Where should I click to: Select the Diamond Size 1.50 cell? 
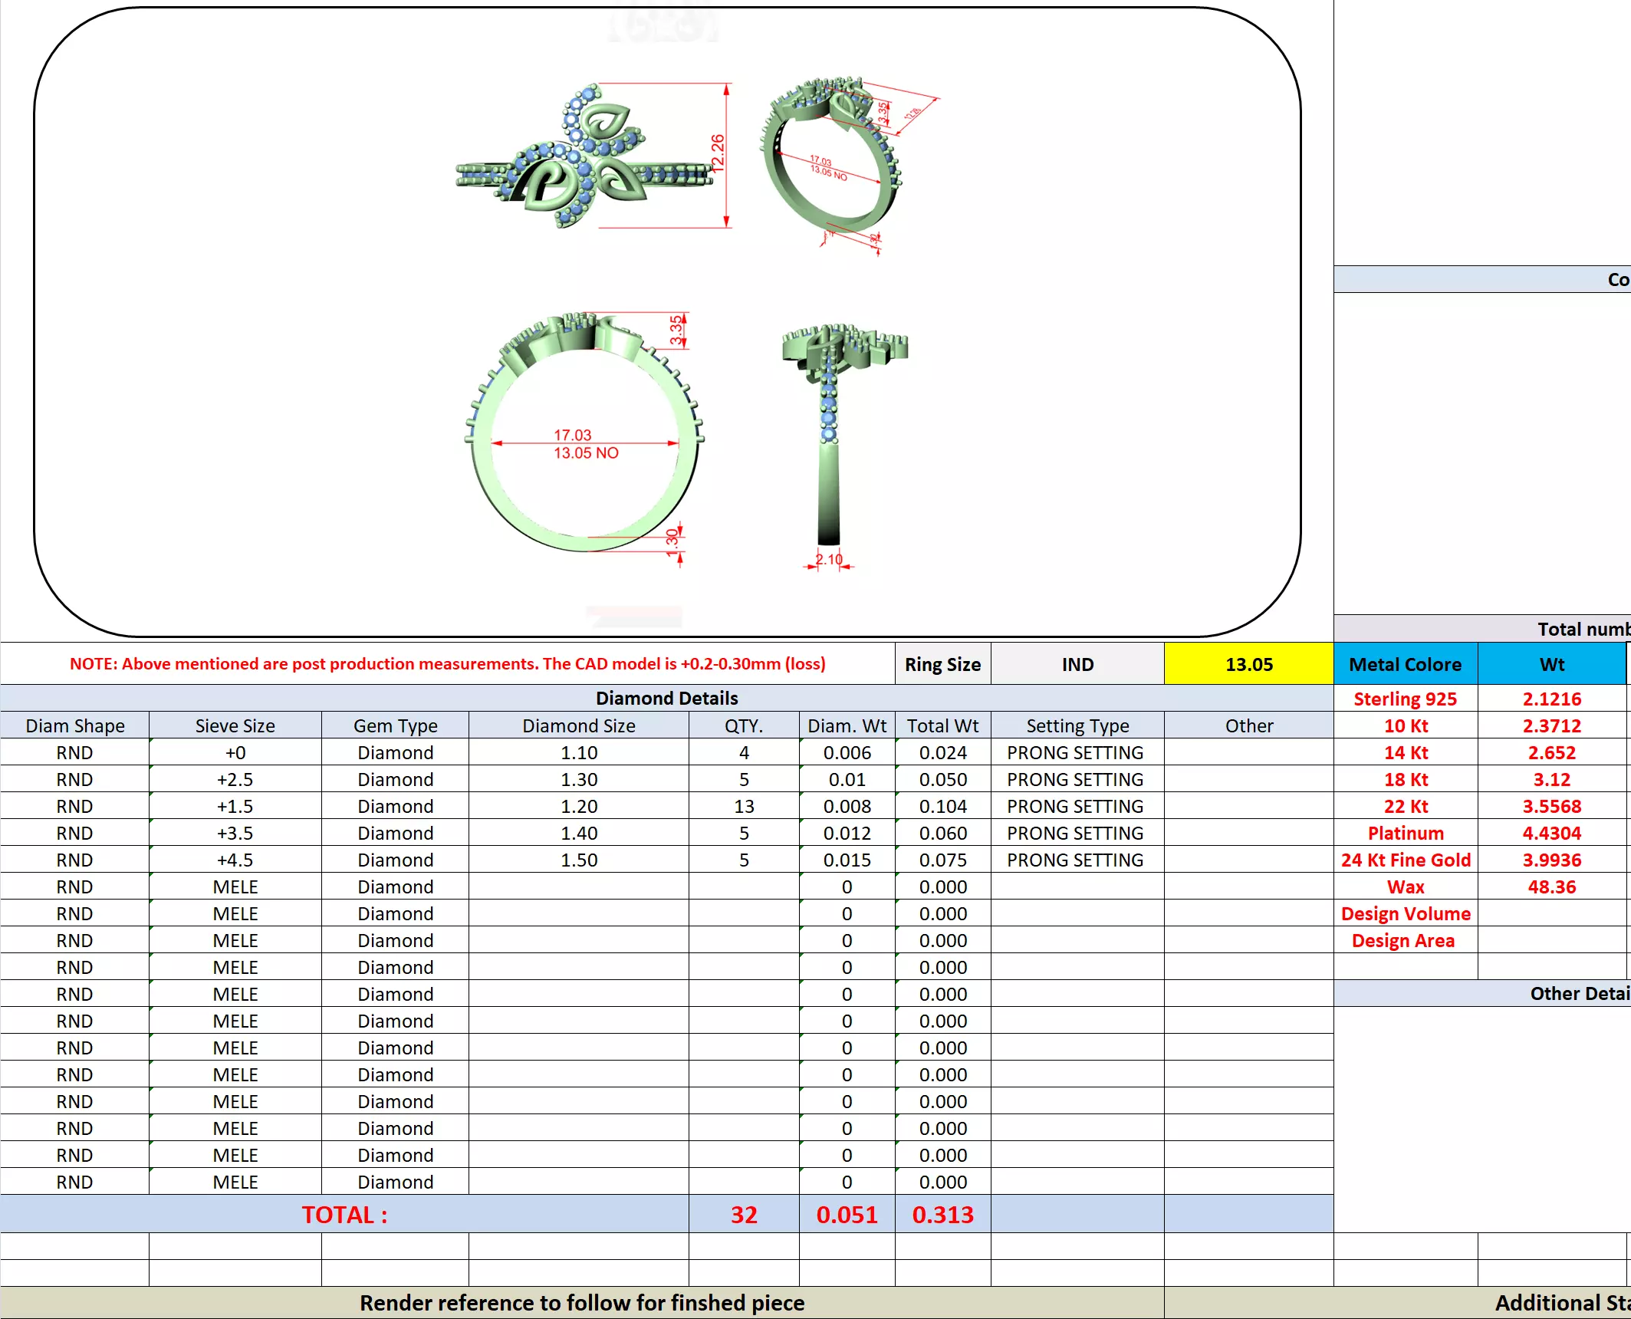click(x=578, y=860)
